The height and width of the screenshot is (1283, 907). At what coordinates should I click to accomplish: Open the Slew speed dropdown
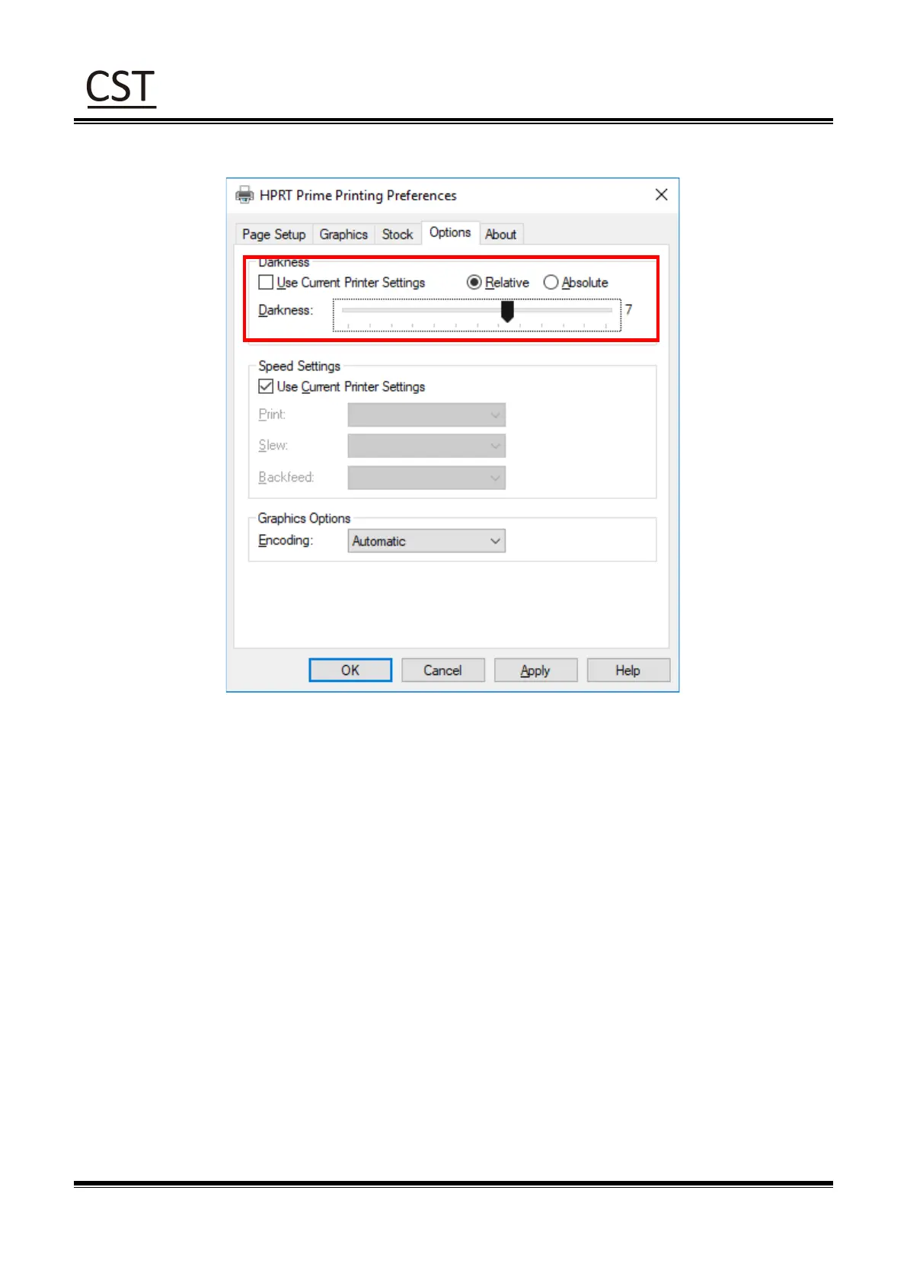point(426,446)
